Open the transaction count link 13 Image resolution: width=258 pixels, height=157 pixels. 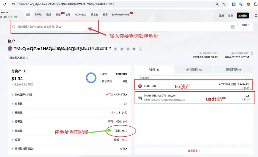pyautogui.click(x=125, y=103)
